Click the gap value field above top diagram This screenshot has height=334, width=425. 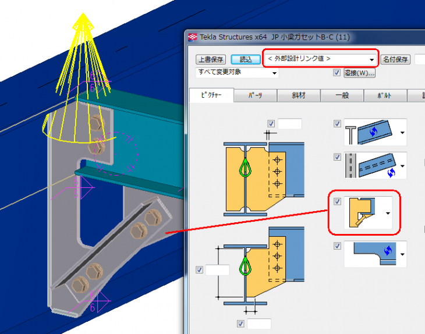pos(290,124)
